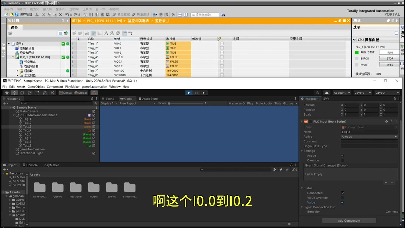Viewport: 405px width, 228px height.
Task: Toggle Settings Active checkbox in Inspector
Action: 342,156
